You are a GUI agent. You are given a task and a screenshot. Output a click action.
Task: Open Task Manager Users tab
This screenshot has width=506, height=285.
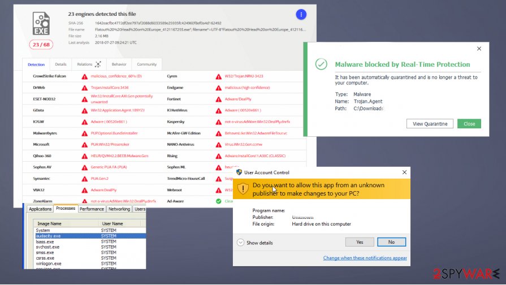(x=140, y=209)
